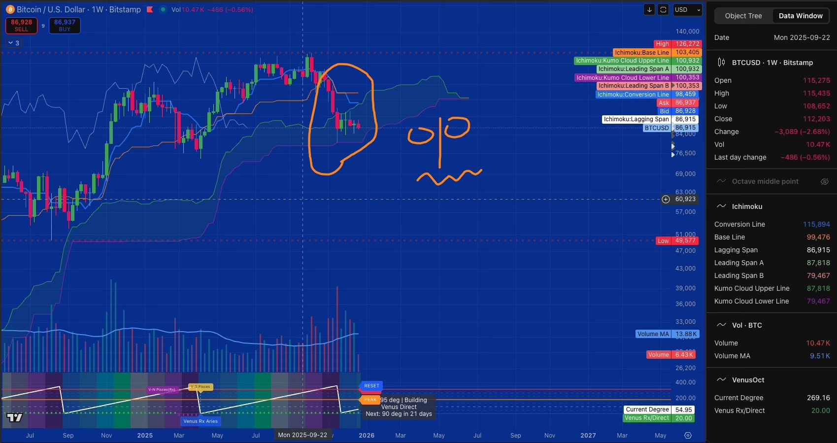Click the Volume MA 13.88K label
Viewport: 837px width, 443px height.
click(667, 334)
